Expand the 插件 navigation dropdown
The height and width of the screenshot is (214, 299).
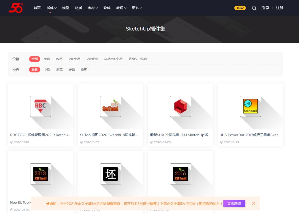coord(51,8)
